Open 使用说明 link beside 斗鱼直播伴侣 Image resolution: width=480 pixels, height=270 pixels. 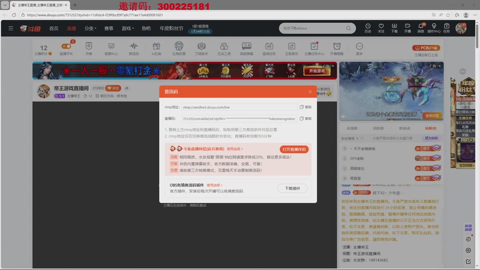235,149
